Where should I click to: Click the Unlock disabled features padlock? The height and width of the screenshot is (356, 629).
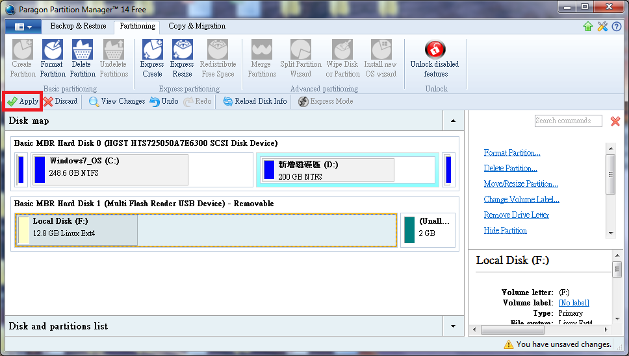click(435, 49)
